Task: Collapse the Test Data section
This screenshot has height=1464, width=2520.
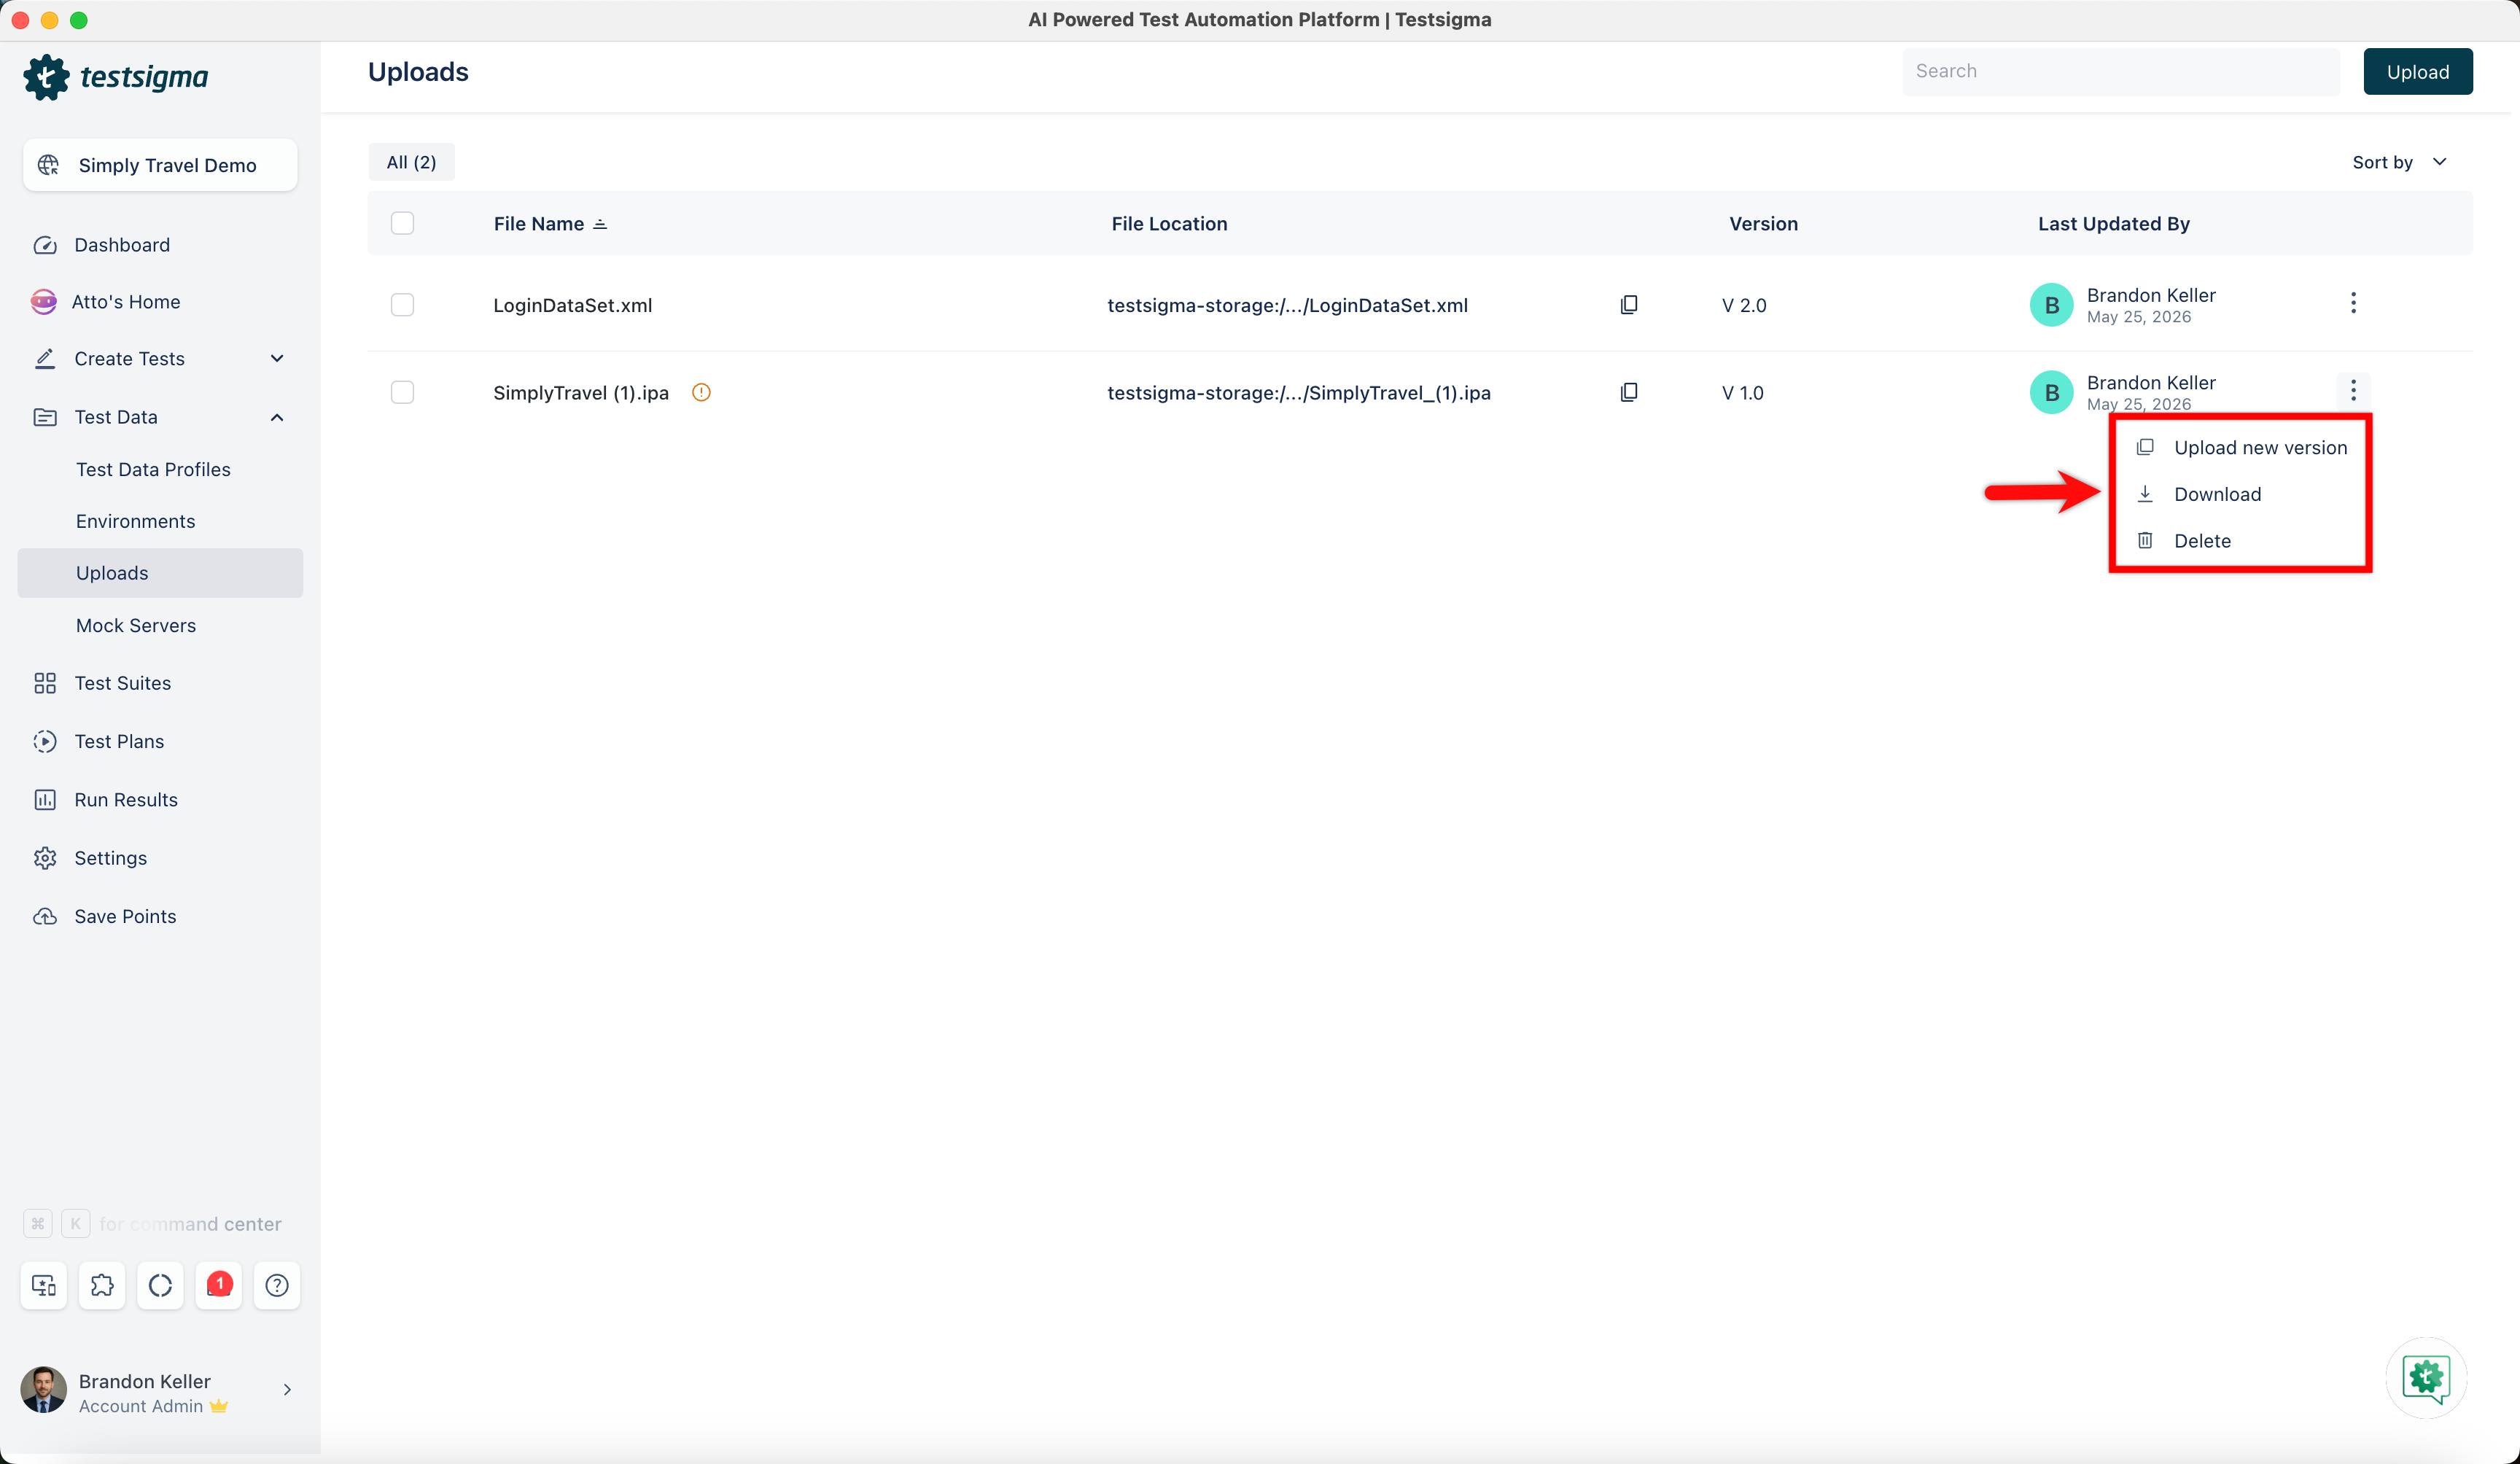Action: (x=277, y=417)
